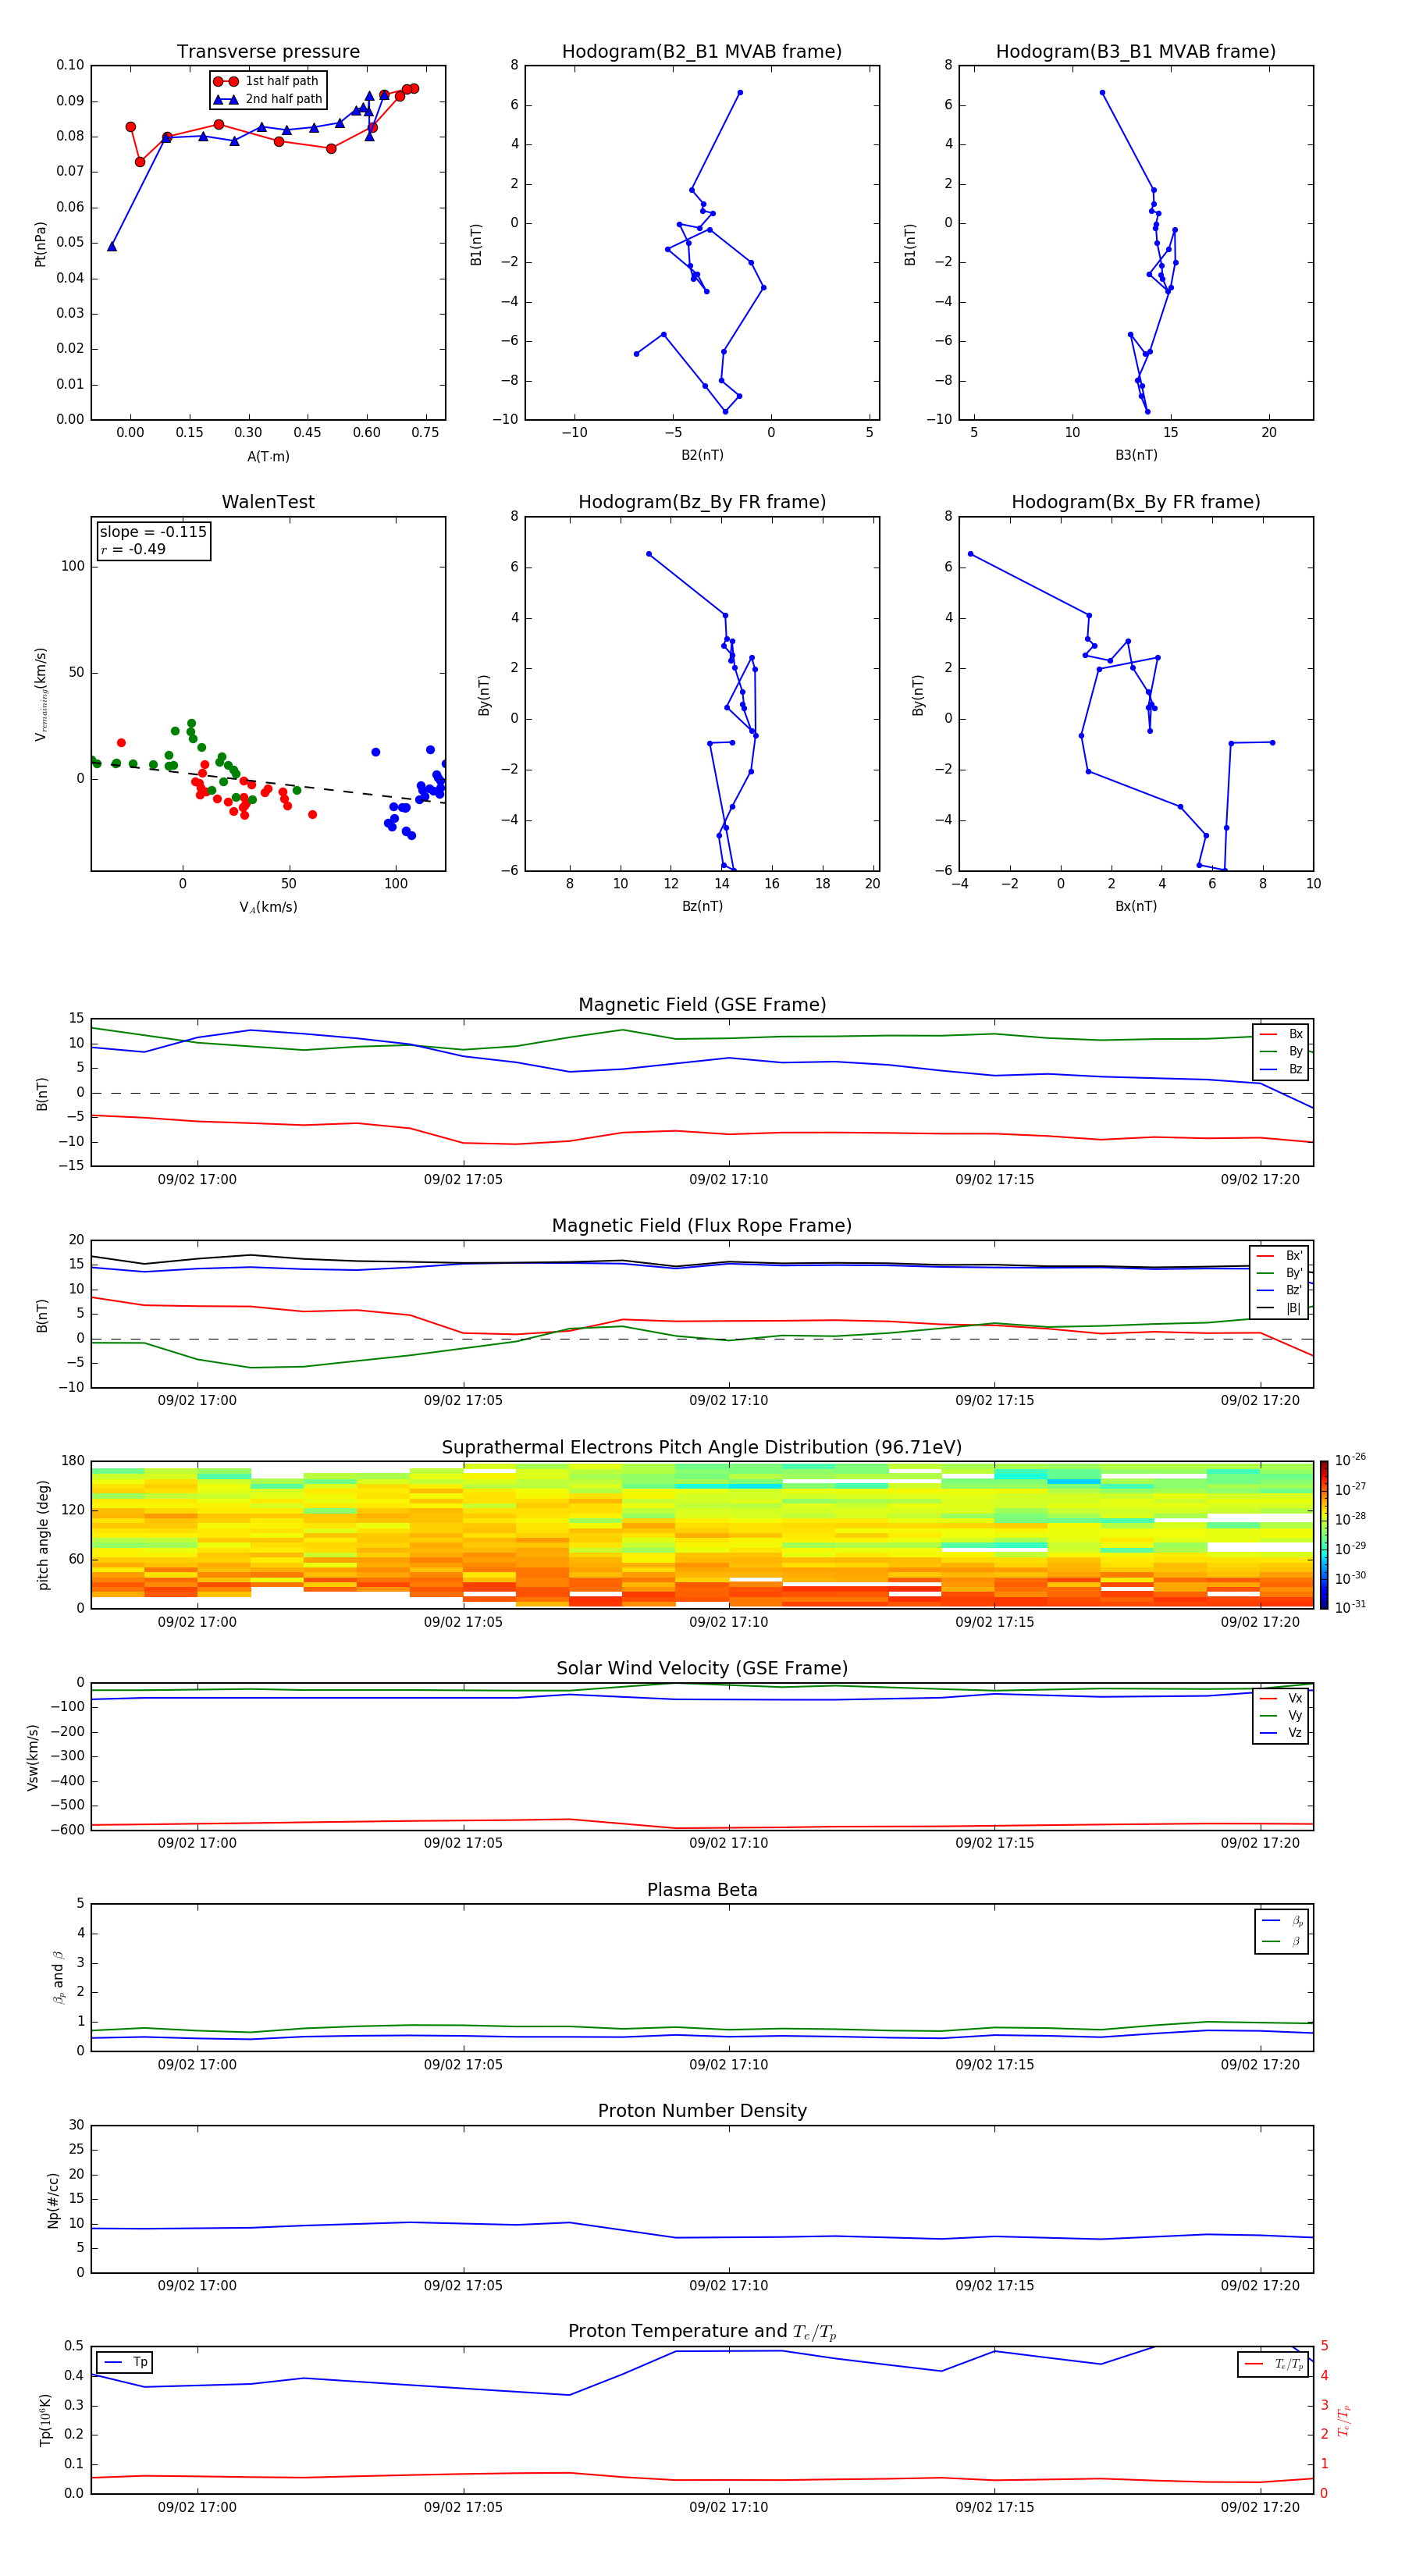Click 'V_A(km/s)' axis label under WalenTest
This screenshot has height=2576, width=1405.
tap(268, 908)
